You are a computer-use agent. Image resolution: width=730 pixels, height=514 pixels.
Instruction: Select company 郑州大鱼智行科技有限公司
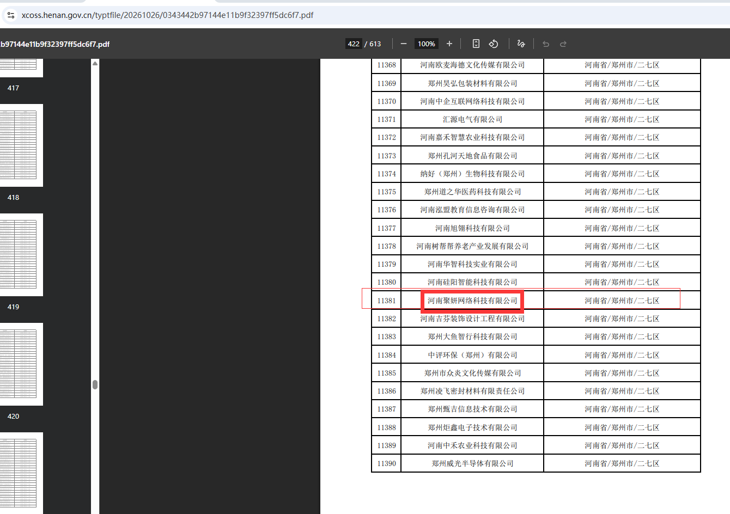tap(472, 336)
